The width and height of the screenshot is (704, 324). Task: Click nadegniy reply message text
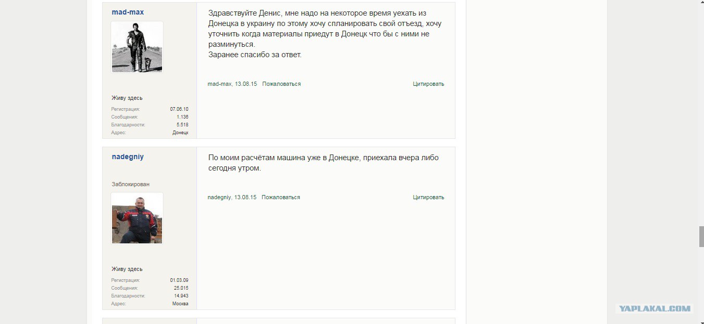point(324,163)
